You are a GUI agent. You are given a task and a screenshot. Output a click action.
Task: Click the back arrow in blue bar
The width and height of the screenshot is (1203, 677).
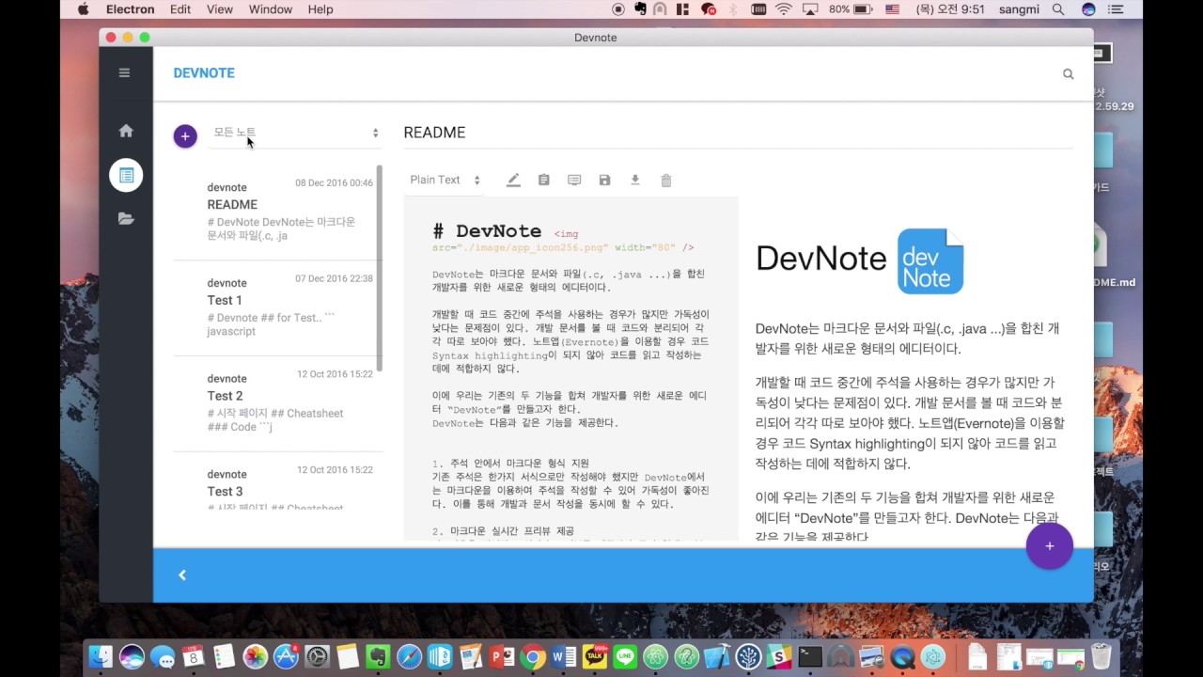click(182, 575)
